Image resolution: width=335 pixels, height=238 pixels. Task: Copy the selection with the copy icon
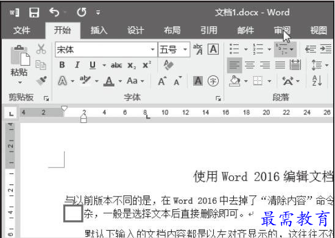click(x=41, y=65)
